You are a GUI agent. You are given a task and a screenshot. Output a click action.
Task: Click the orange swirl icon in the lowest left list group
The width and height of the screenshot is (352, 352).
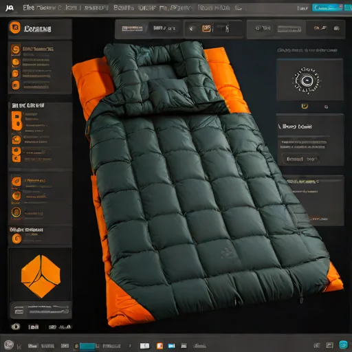pyautogui.click(x=16, y=239)
